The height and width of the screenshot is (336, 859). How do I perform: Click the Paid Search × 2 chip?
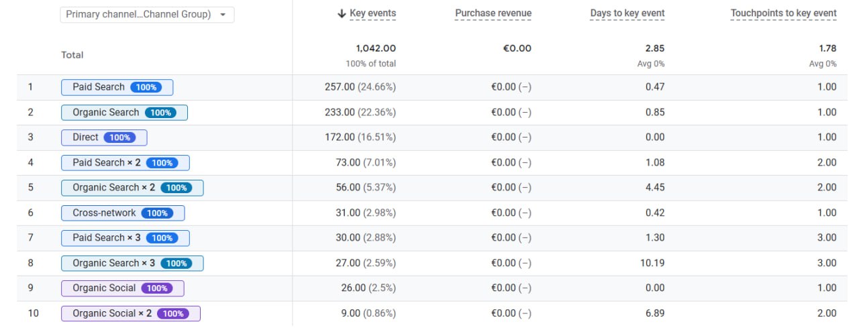coord(106,163)
